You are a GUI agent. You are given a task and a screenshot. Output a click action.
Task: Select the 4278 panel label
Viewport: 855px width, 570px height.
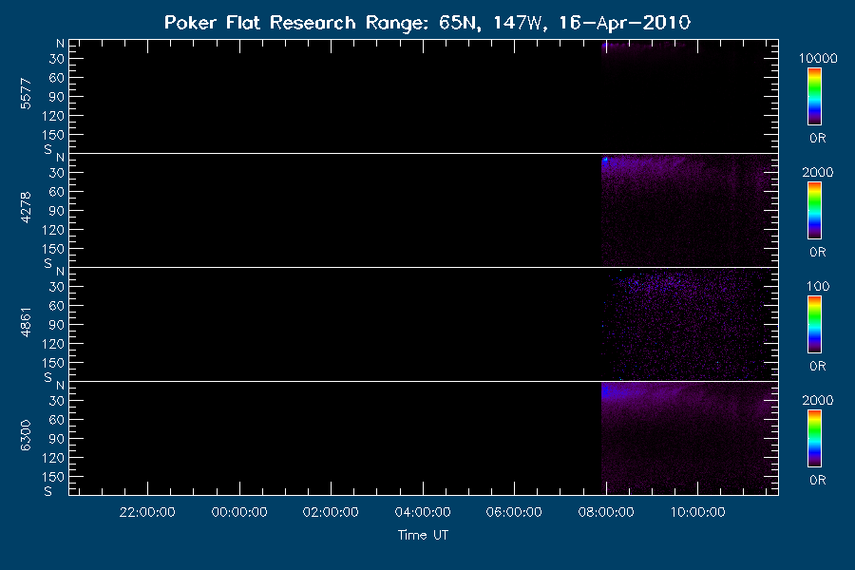tap(26, 208)
